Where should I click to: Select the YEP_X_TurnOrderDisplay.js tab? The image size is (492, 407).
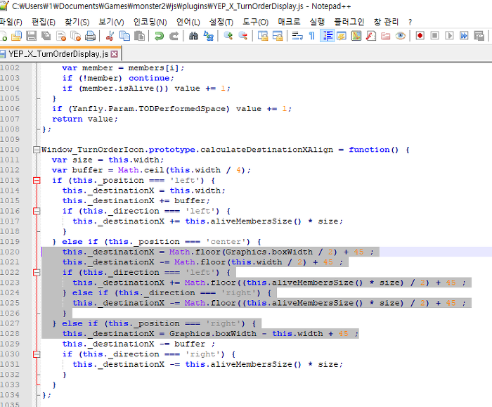58,54
